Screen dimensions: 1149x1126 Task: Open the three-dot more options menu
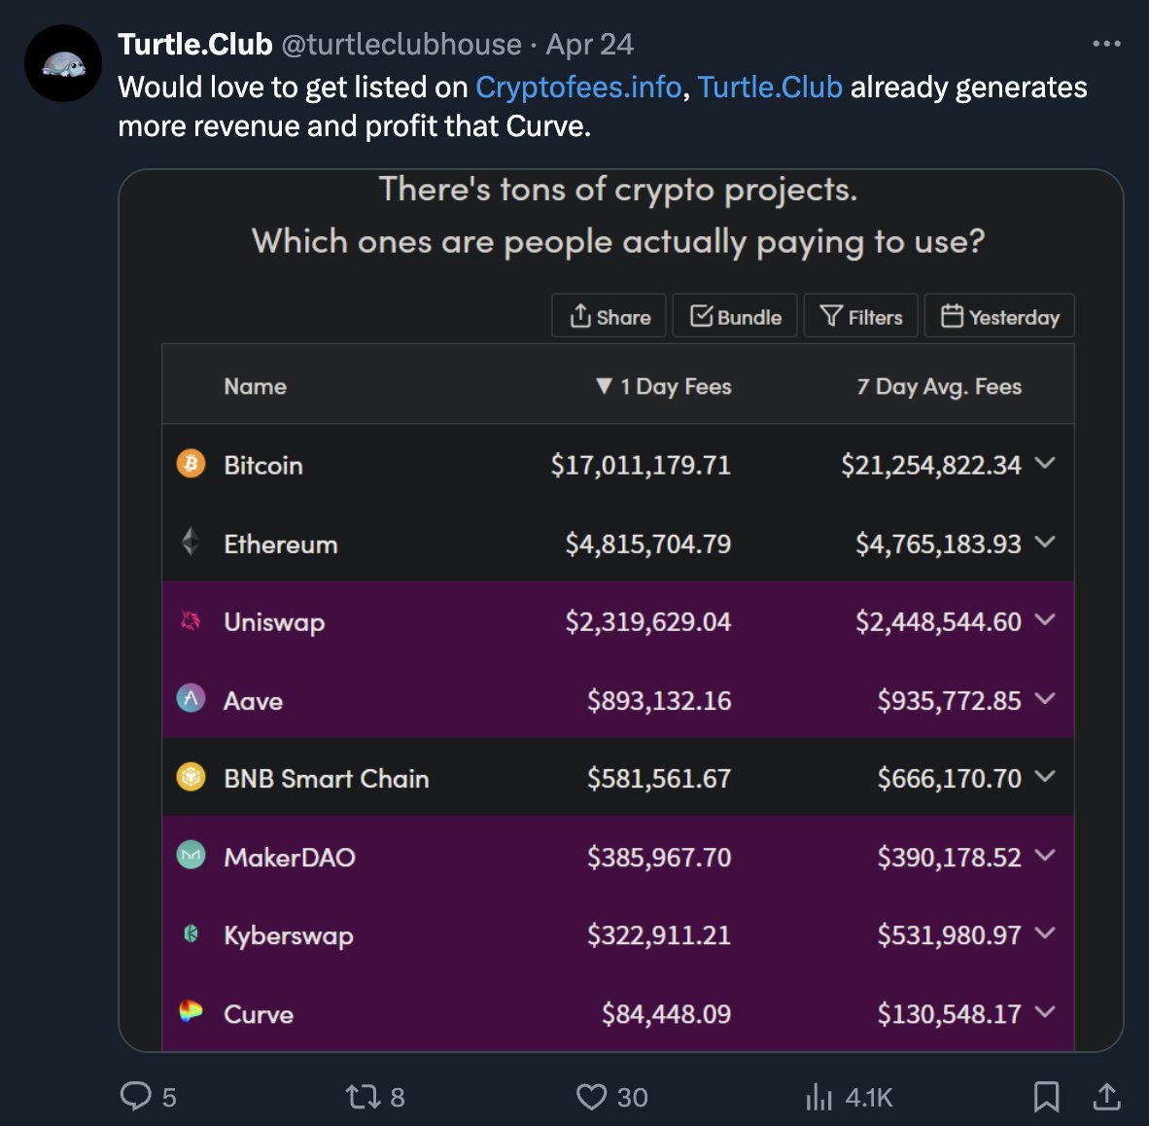coord(1106,44)
